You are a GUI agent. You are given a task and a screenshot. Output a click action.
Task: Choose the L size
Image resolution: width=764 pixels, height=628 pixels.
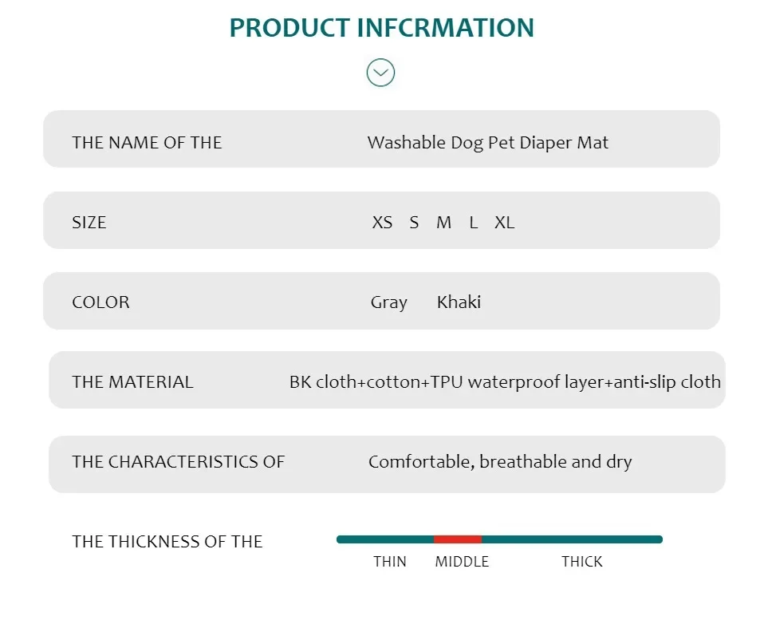(474, 223)
